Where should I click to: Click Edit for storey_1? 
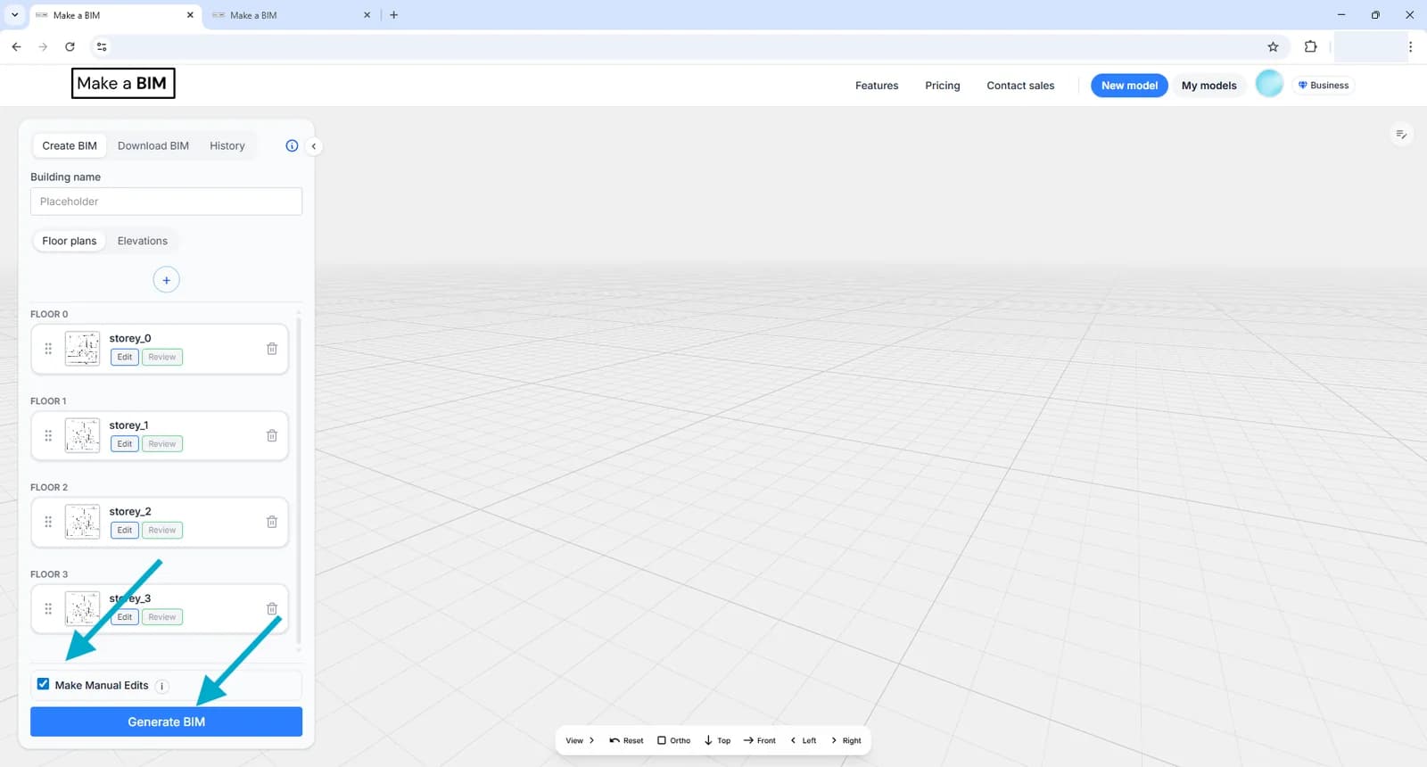[125, 443]
